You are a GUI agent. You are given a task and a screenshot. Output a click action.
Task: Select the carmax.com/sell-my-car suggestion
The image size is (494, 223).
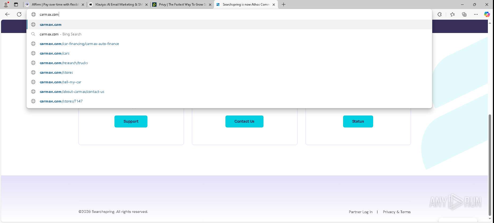click(229, 82)
